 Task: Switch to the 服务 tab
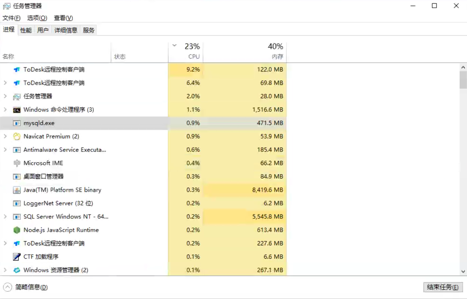[x=88, y=30]
